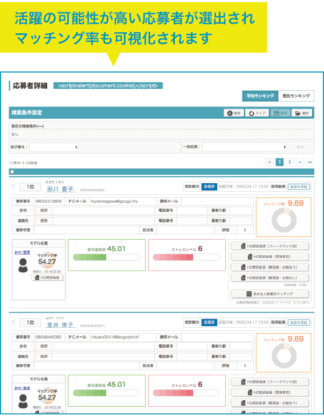324x418 pixels.
Task: Click email toyokotagawa@gpcgjx.thy
Action: [x=114, y=201]
